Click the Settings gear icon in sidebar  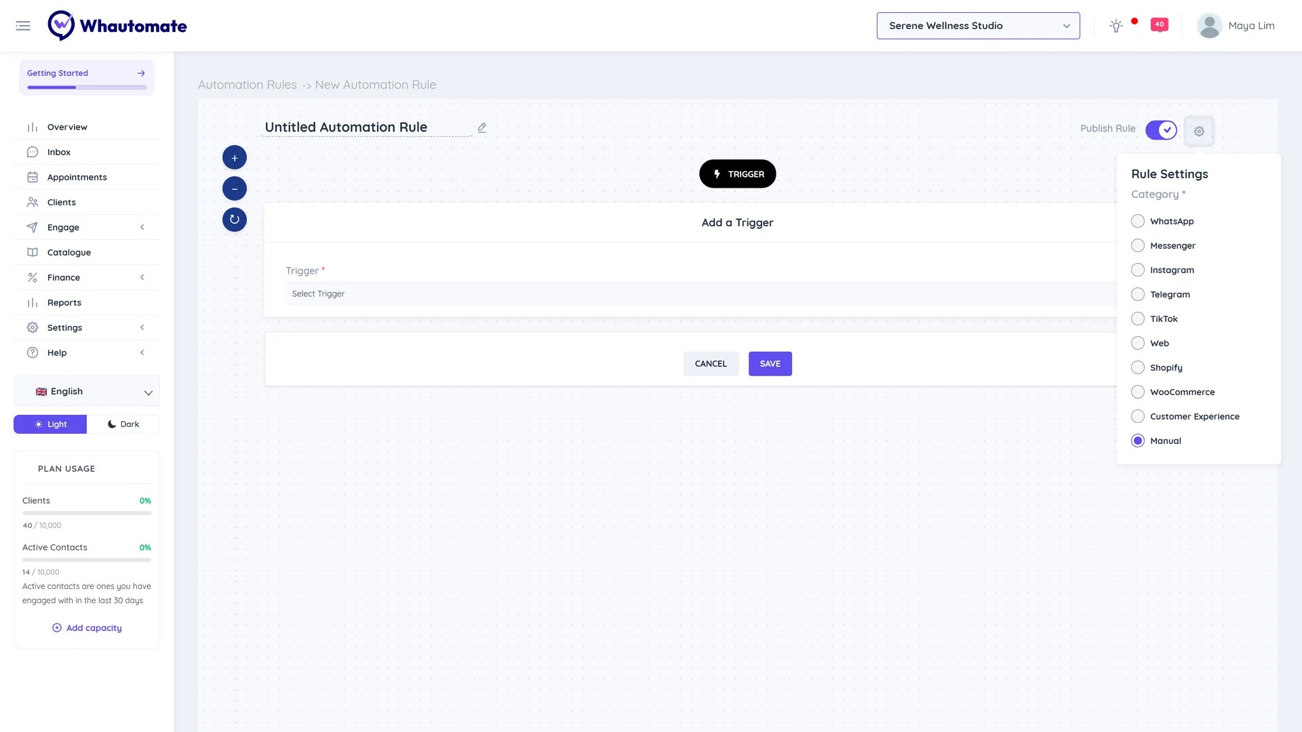click(33, 328)
